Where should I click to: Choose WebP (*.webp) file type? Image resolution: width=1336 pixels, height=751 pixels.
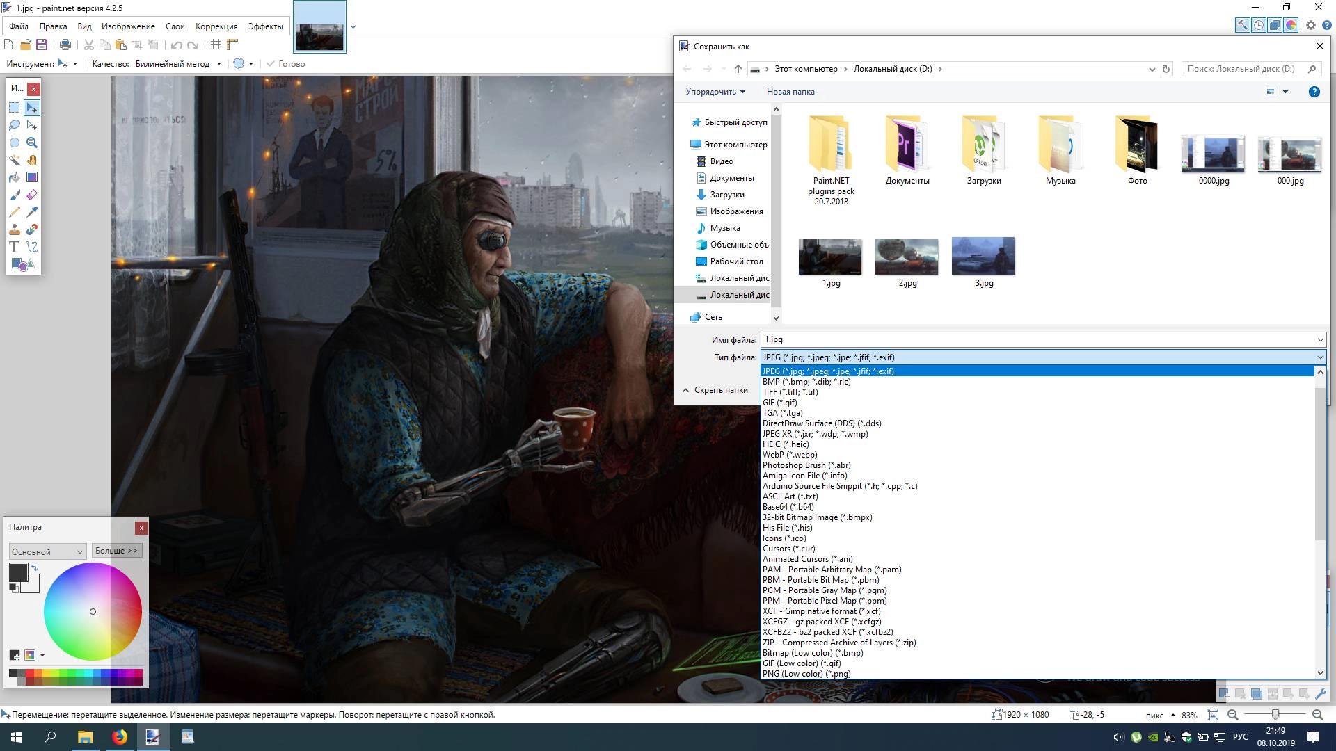(x=1037, y=455)
